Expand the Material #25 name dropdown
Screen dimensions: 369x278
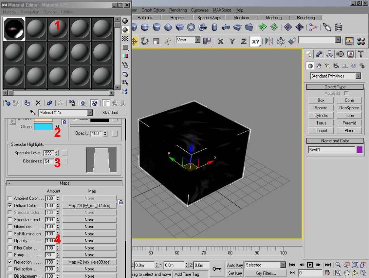tap(90, 113)
